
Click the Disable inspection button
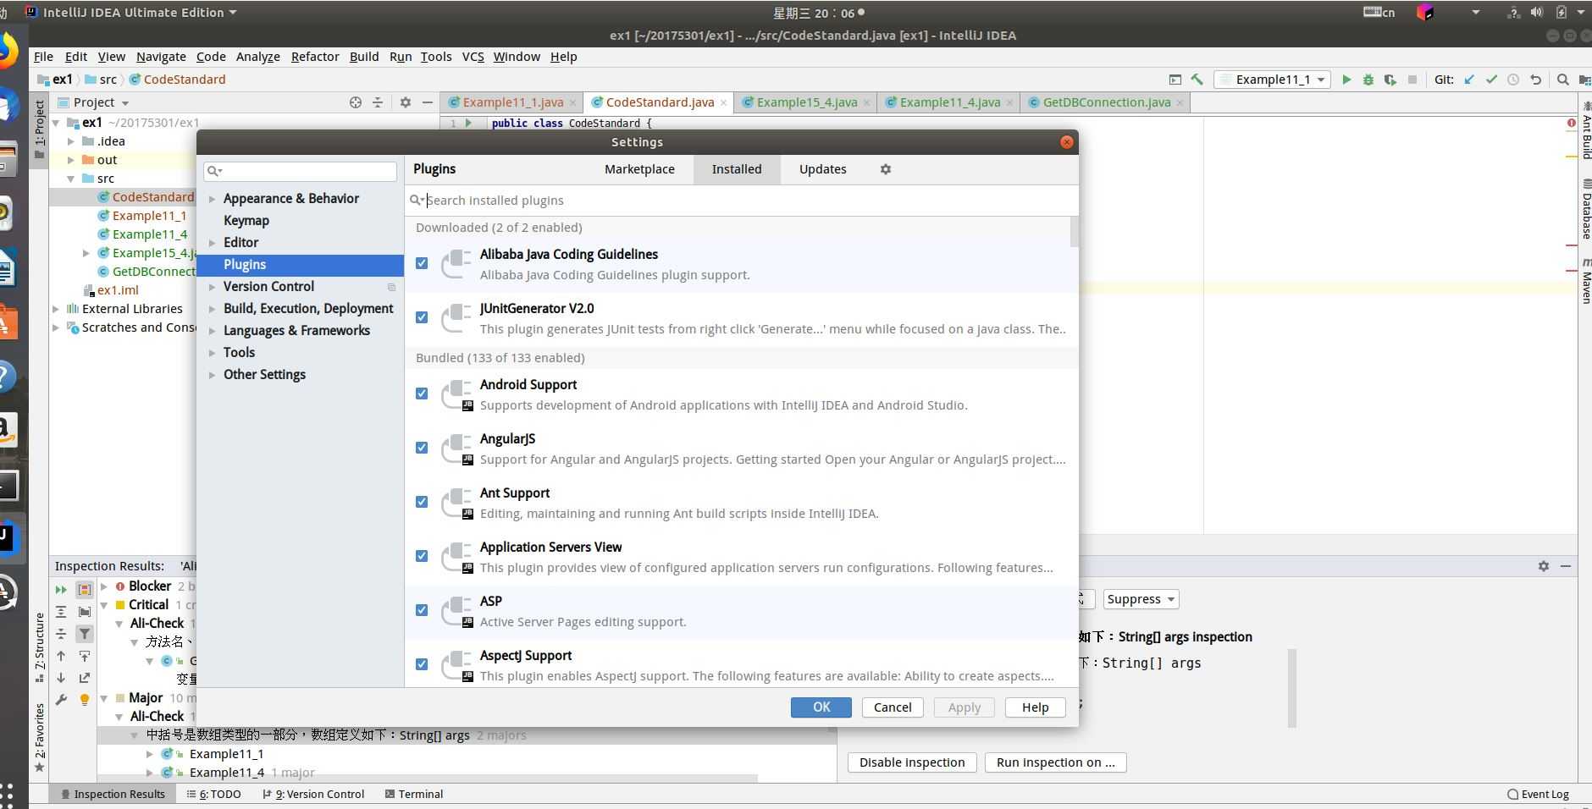point(912,762)
